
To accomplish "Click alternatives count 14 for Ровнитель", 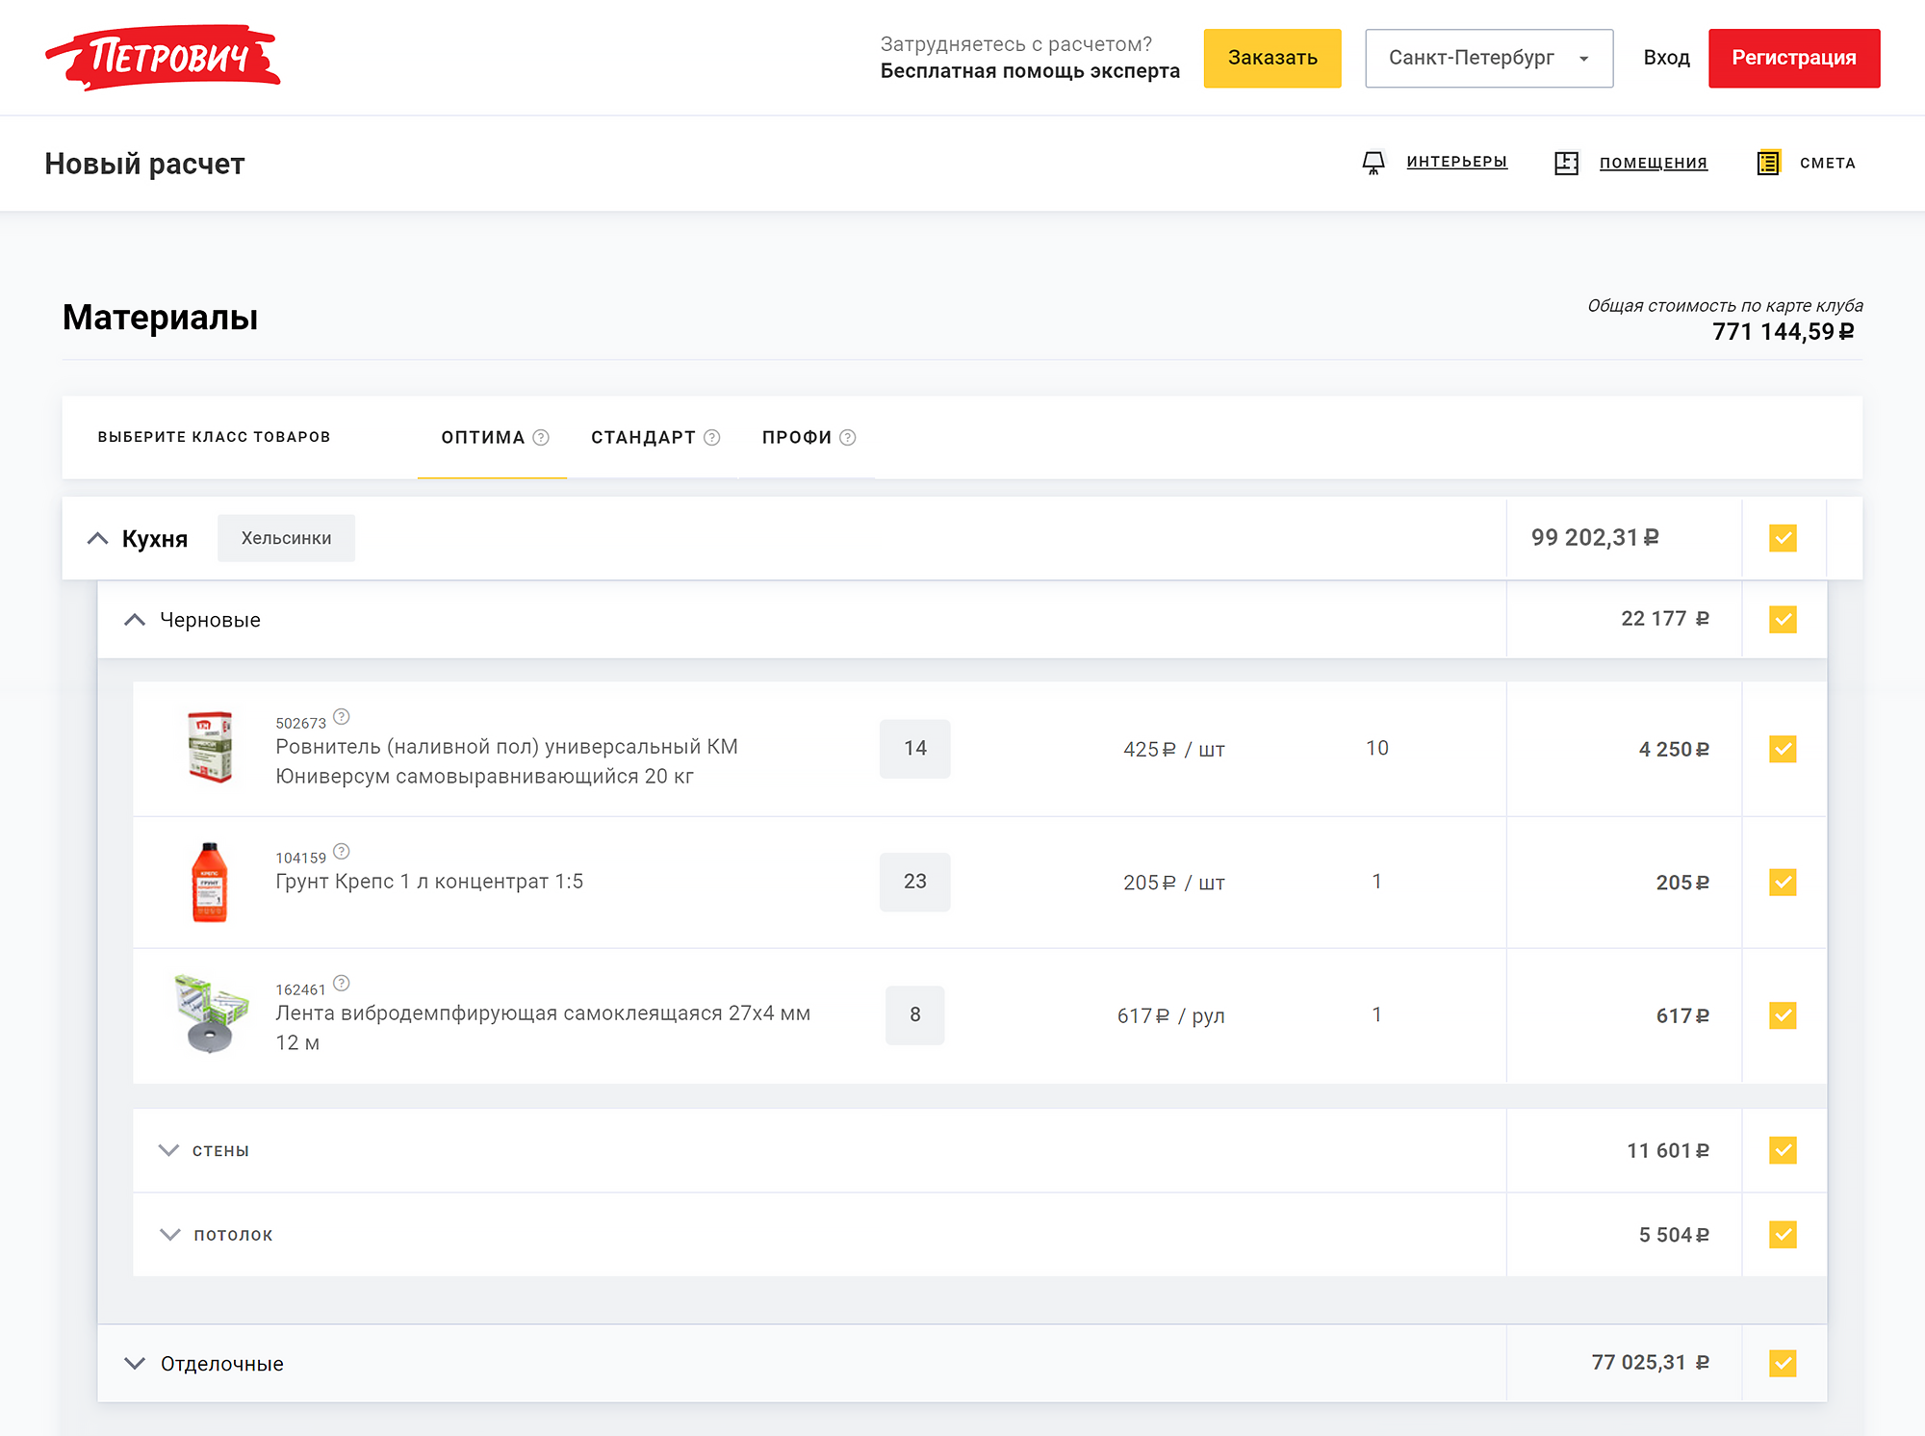I will 915,749.
